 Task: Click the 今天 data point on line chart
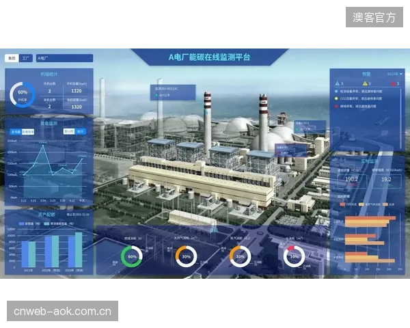coord(82,159)
